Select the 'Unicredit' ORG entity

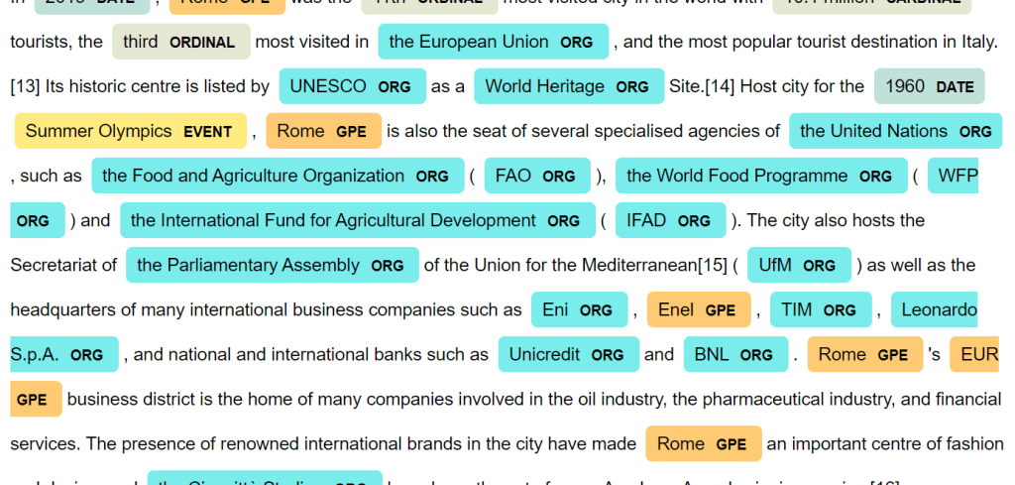pyautogui.click(x=567, y=354)
